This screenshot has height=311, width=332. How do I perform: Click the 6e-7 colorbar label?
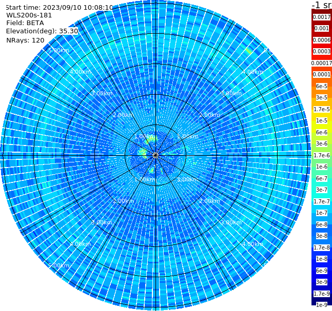tap(322, 178)
